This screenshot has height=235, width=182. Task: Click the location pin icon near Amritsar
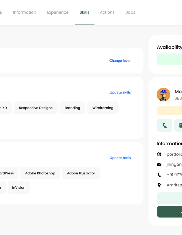point(159,185)
